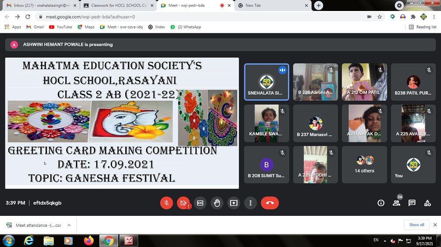441x247 pixels.
Task: Open the meeting details info icon
Action: [x=381, y=203]
